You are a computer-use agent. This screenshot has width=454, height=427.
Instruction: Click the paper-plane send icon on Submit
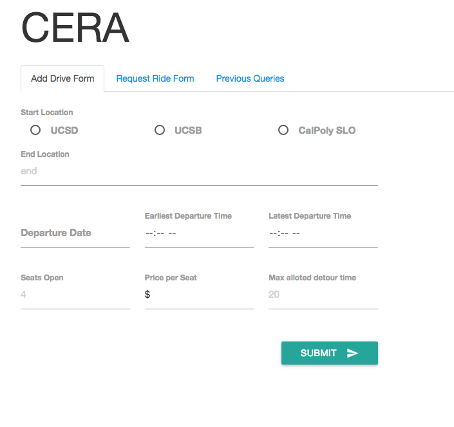click(x=352, y=353)
